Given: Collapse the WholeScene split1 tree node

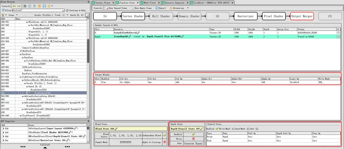Looking at the screenshot, I should [x=27, y=22].
